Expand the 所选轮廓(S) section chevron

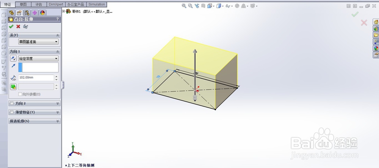point(58,121)
